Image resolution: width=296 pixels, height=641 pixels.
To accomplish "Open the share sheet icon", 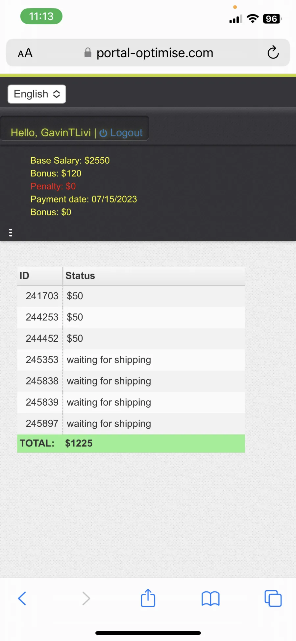I will click(x=148, y=598).
